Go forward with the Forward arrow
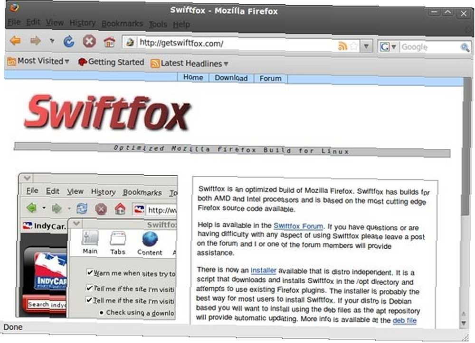Viewport: 475px width, 343px height. pyautogui.click(x=35, y=40)
